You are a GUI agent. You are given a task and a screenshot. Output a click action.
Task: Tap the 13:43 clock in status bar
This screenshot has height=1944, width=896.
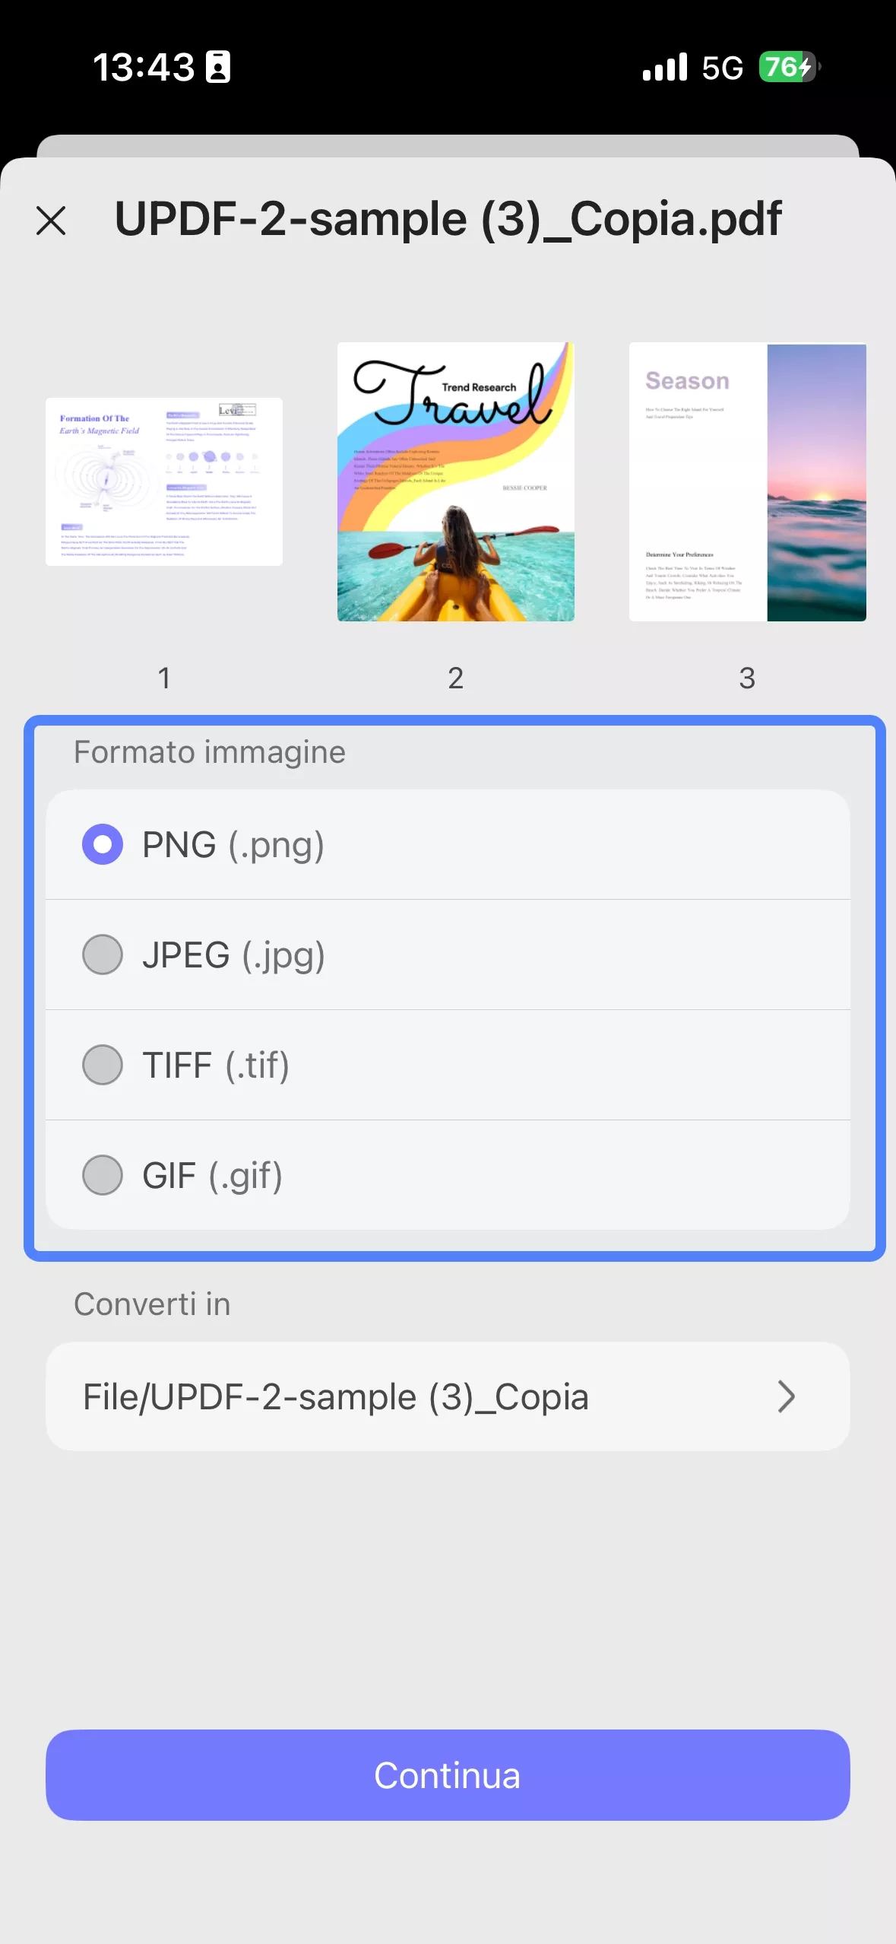pos(144,67)
